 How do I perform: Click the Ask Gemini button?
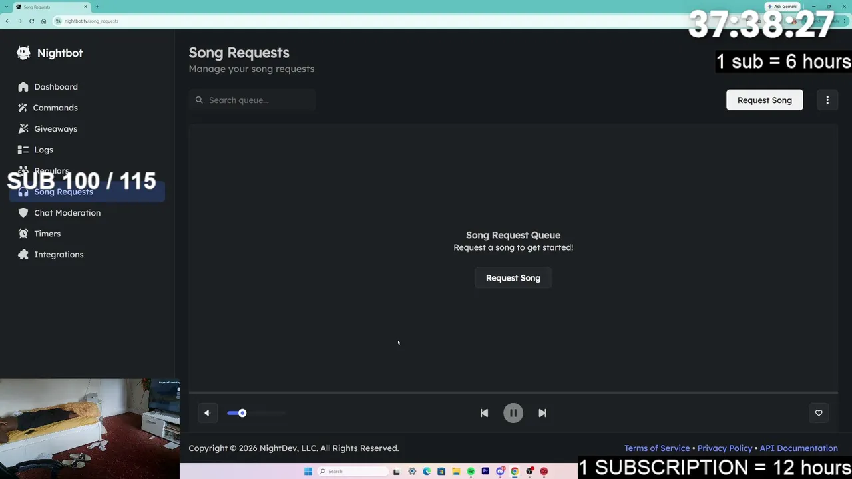point(782,7)
